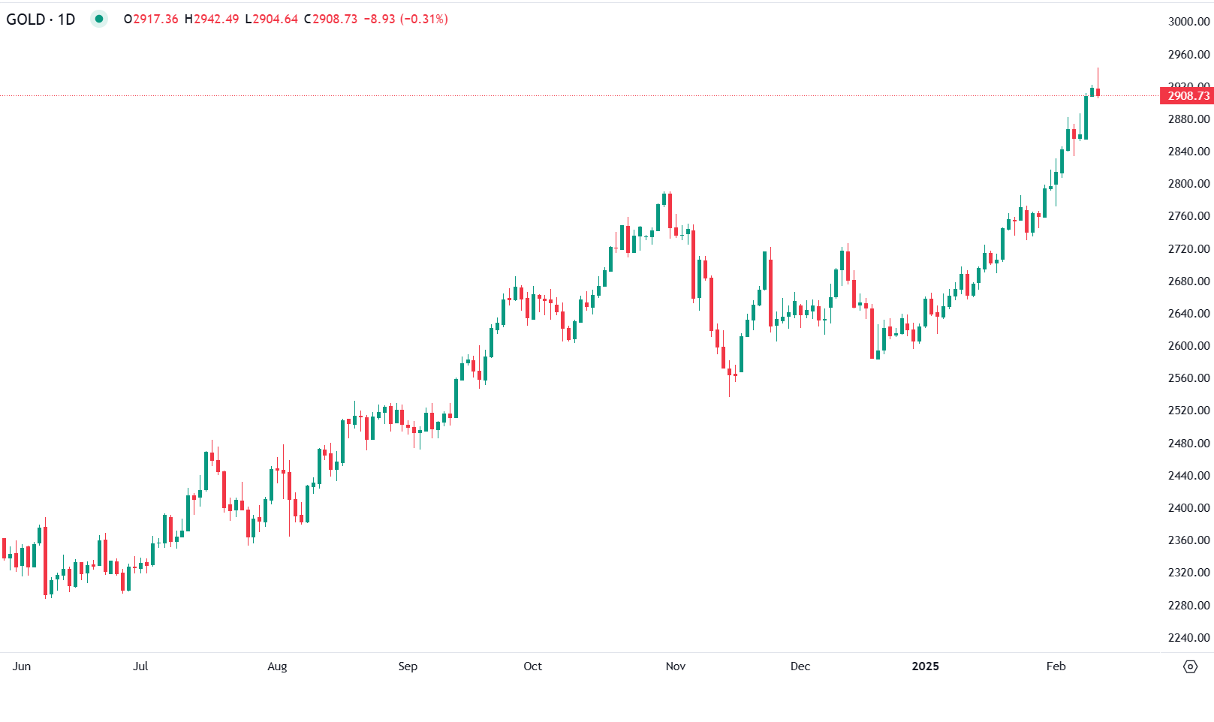
Task: Click the 2240.00 price scale label
Action: 1188,638
